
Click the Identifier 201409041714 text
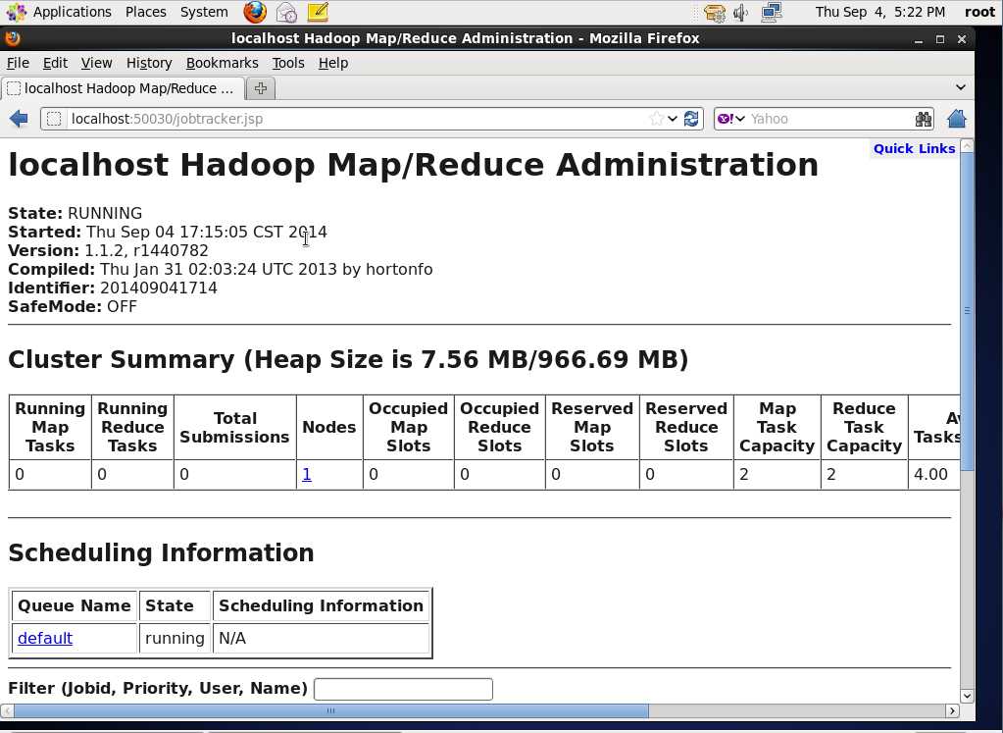pyautogui.click(x=113, y=288)
